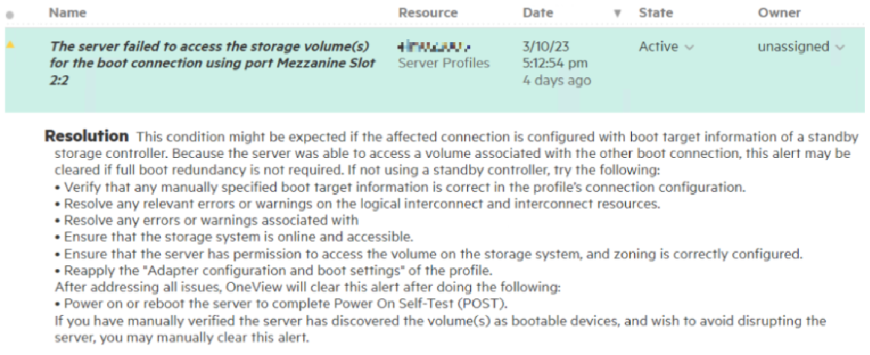
Task: Click the yellow warning triangle icon
Action: tap(10, 45)
